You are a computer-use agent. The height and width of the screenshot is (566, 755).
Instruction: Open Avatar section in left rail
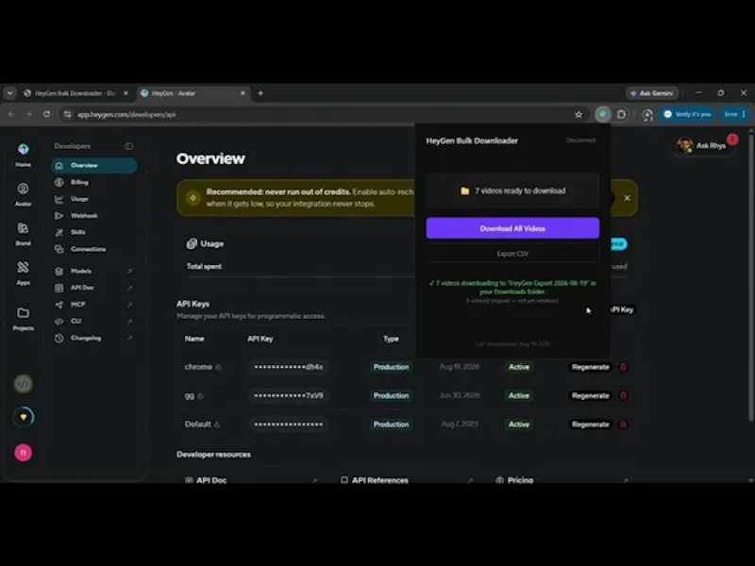pyautogui.click(x=23, y=194)
